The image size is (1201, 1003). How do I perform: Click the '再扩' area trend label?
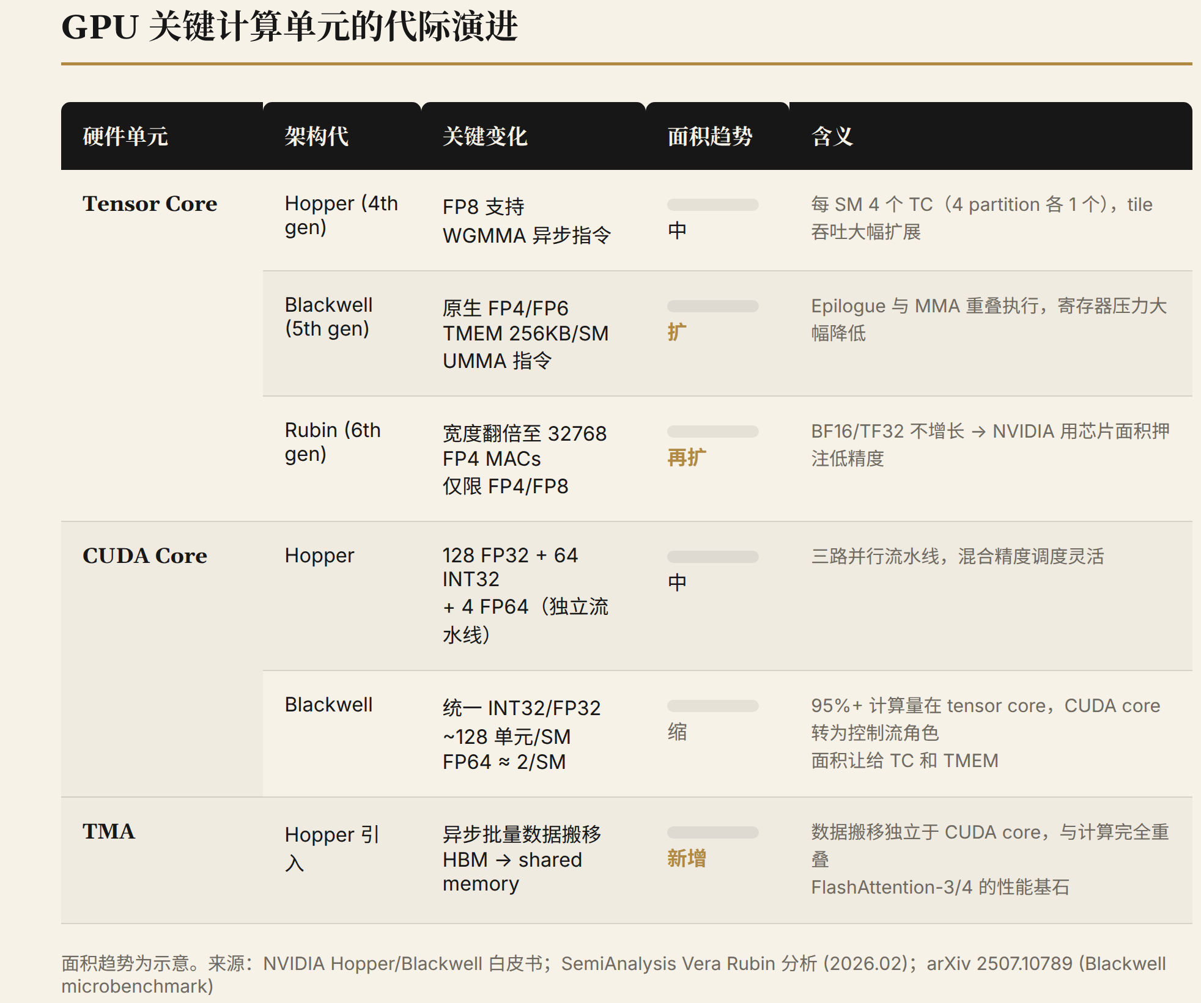(x=687, y=457)
